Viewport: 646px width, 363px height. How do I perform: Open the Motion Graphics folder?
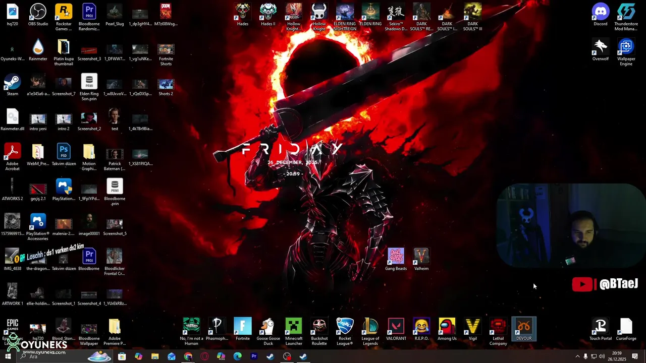[x=89, y=157]
